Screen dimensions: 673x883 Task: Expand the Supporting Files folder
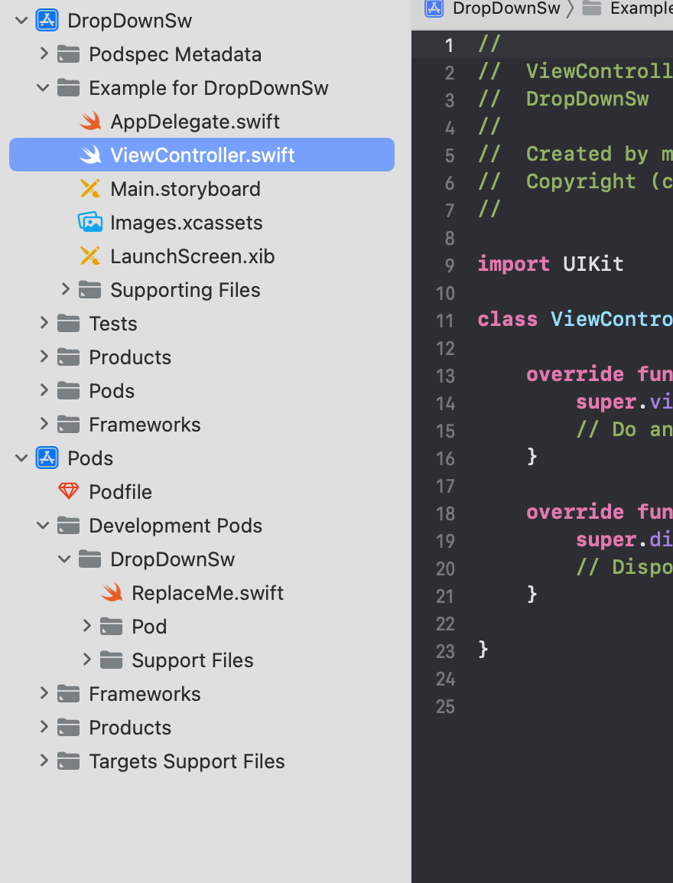[65, 289]
